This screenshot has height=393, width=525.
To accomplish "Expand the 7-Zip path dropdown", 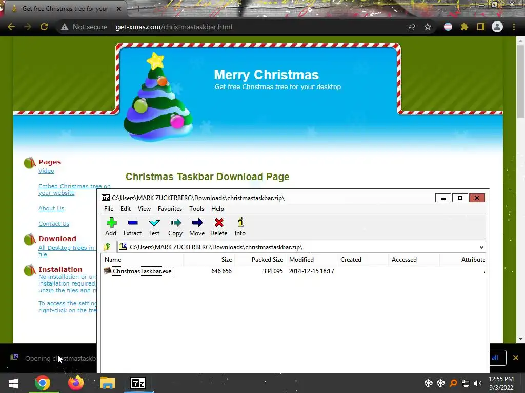I will 481,247.
